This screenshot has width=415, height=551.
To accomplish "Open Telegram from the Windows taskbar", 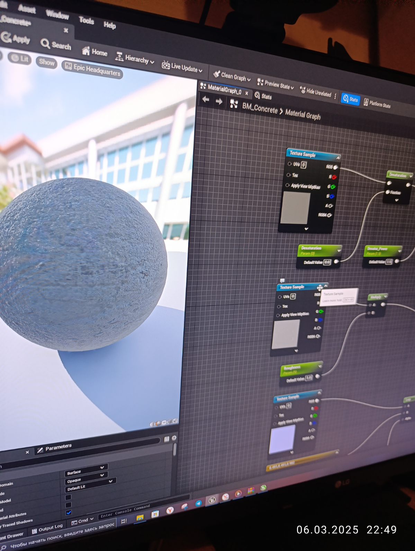I will [198, 504].
